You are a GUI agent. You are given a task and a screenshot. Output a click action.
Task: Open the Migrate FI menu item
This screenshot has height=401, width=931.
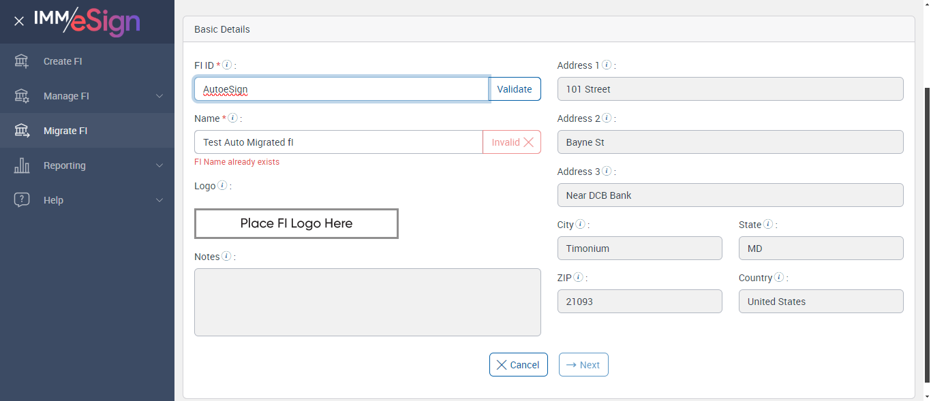point(65,131)
